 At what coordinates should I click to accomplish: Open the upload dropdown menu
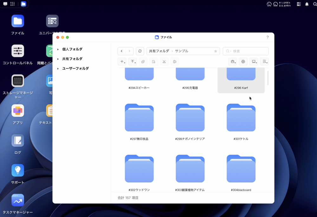pos(133,62)
